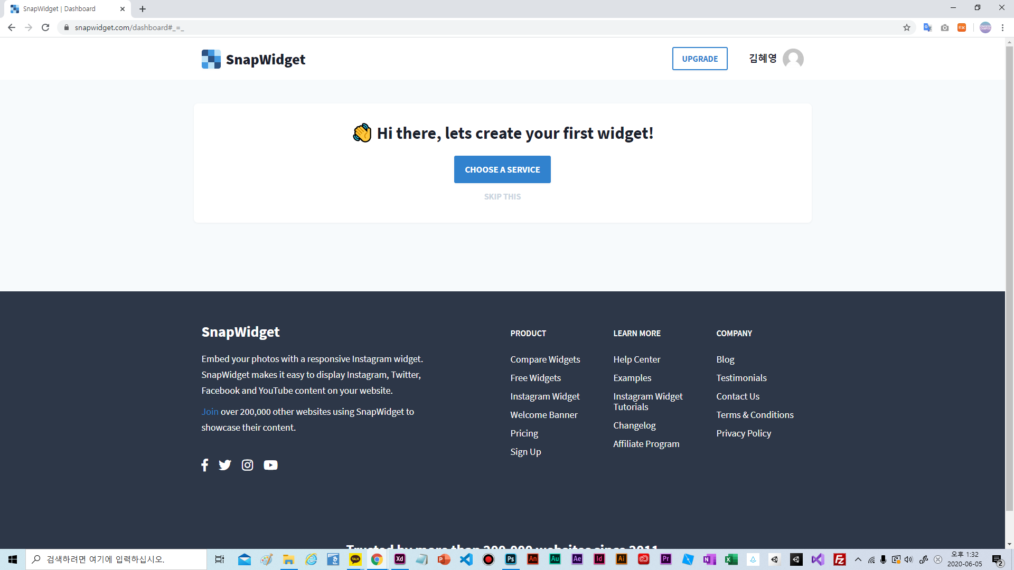Go back with the browser back arrow
Screen dimensions: 1014x570
[x=12, y=27]
